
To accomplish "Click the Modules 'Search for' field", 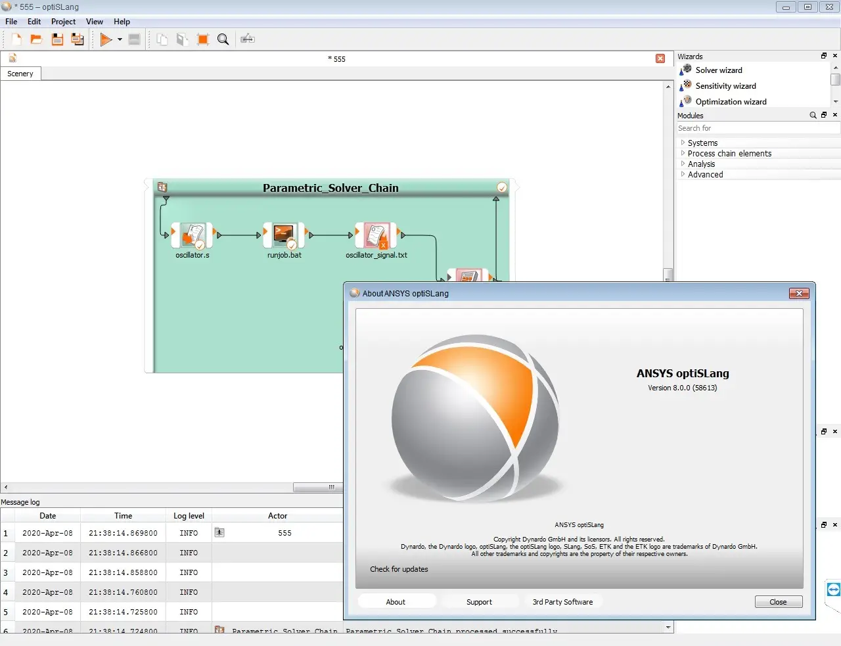I will (758, 128).
